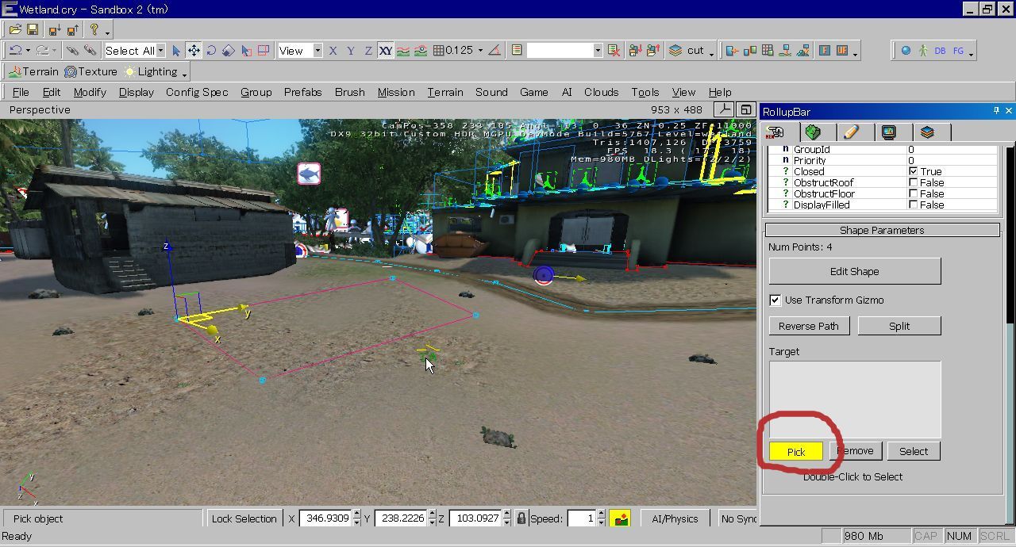Click the Link objects chain icon
1016x547 pixels.
click(x=71, y=50)
